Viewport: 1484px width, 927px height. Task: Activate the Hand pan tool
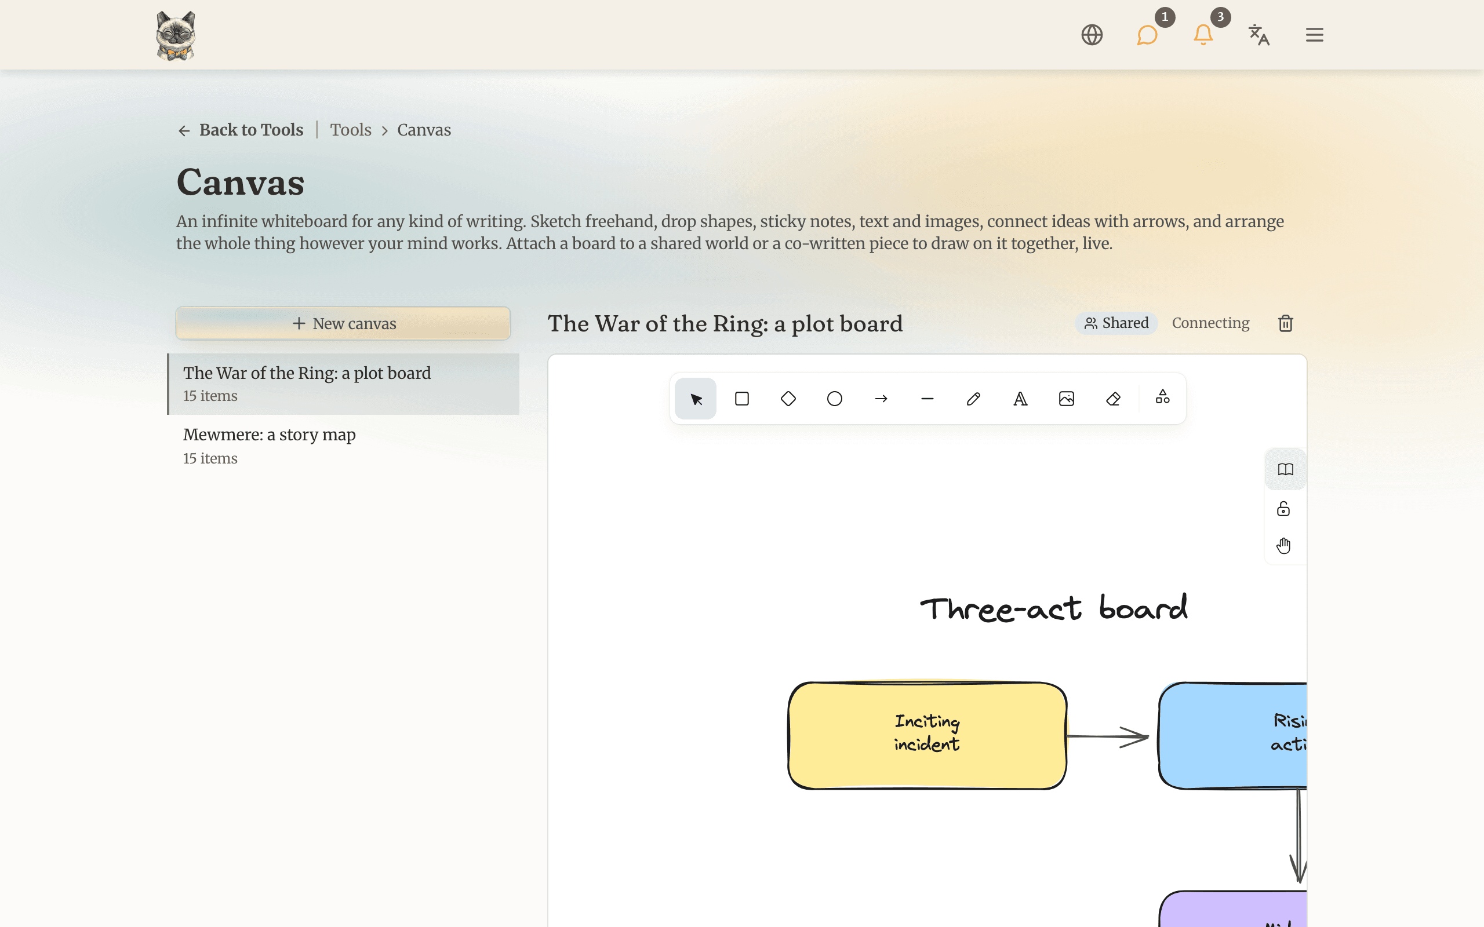pos(1283,546)
